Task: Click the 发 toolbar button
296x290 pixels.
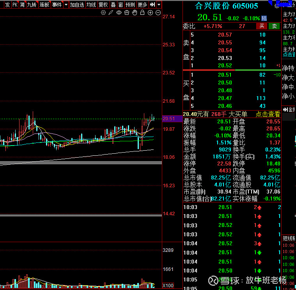Action: tap(7, 5)
